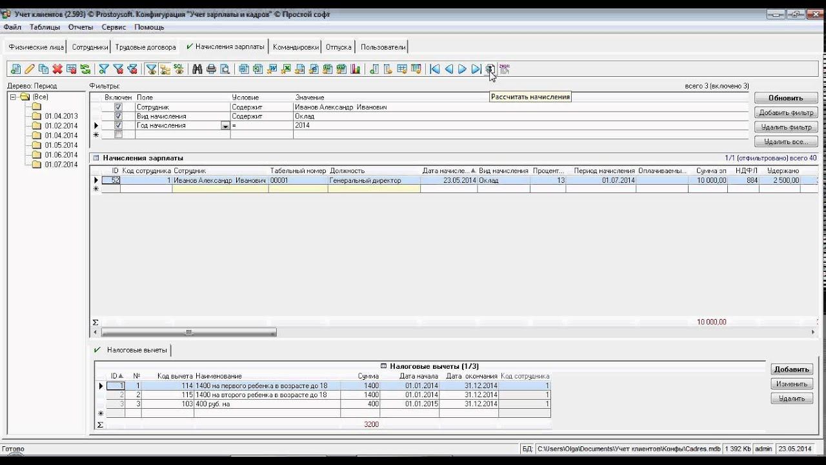
Task: Switch to the Пользователи tab
Action: click(383, 47)
